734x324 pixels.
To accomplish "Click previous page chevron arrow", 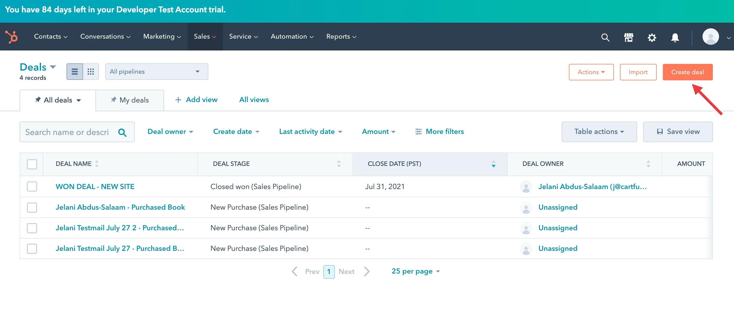I will pyautogui.click(x=295, y=271).
